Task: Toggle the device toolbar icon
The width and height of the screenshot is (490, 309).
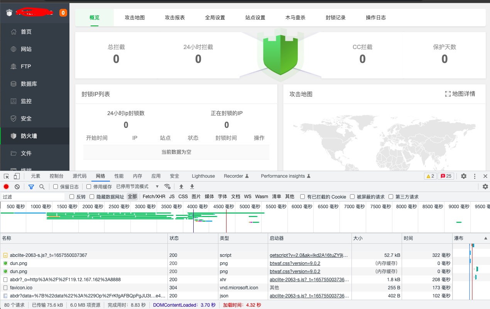Action: 17,176
